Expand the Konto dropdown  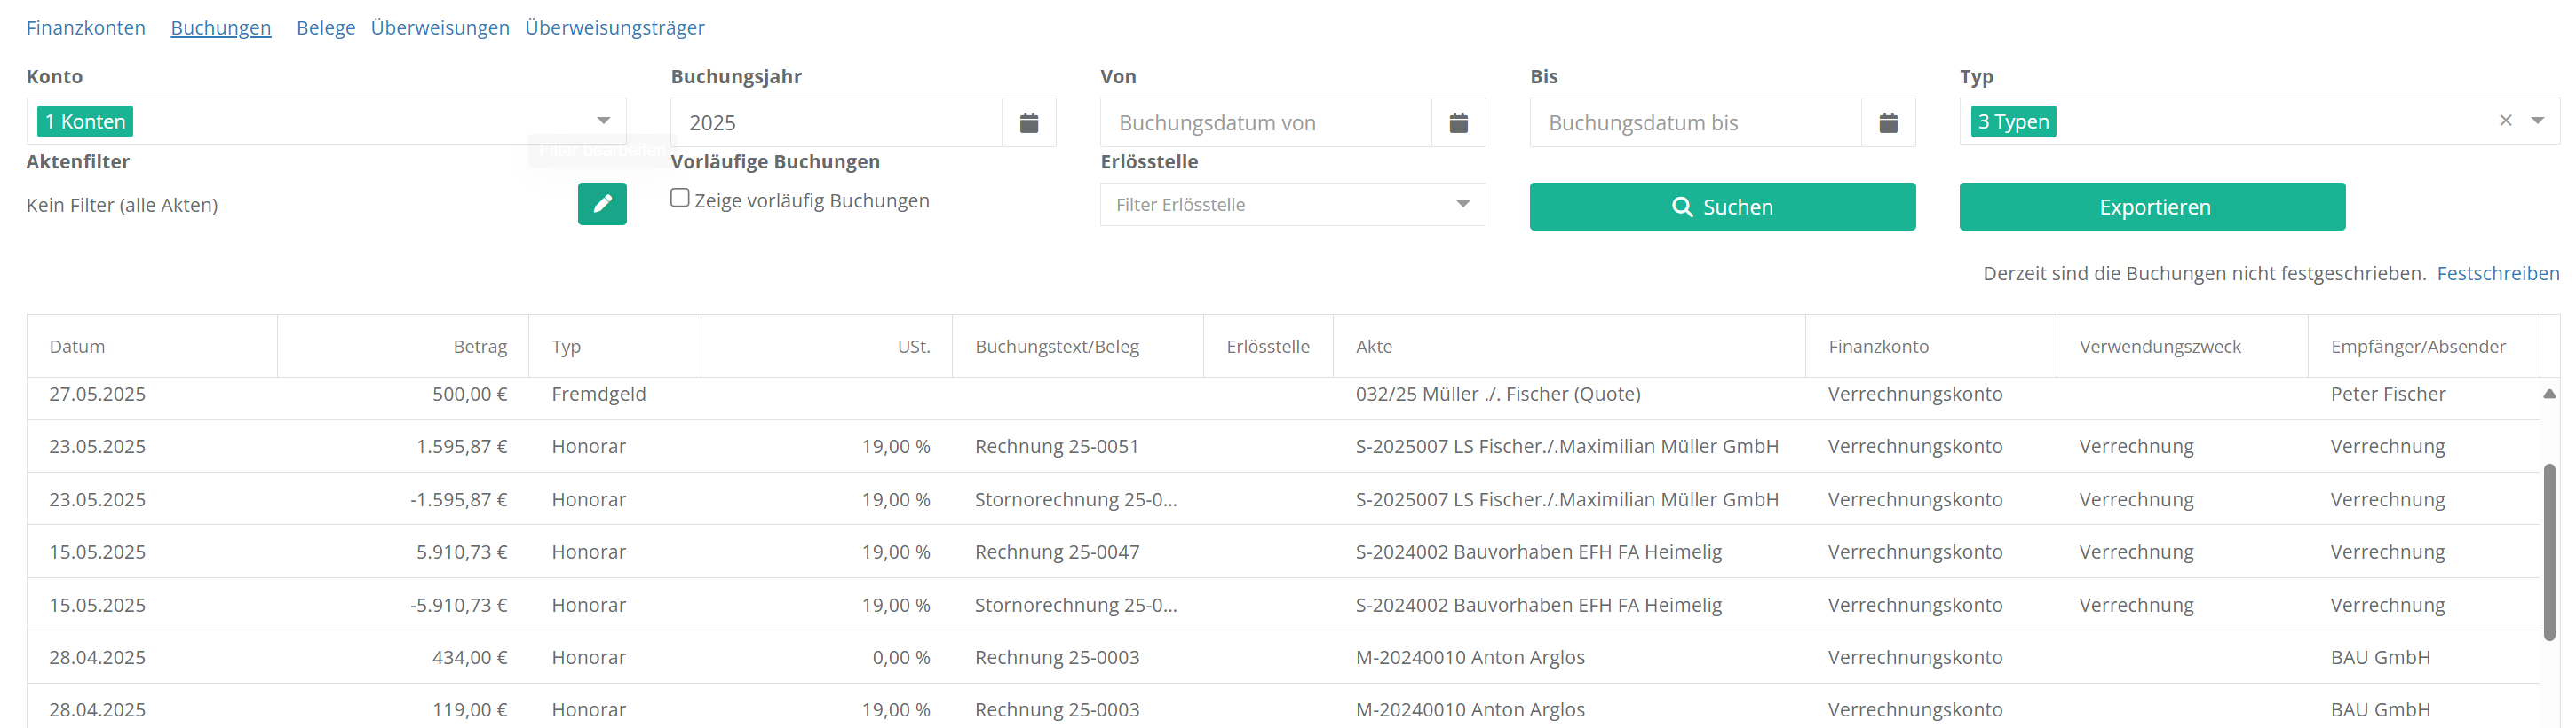click(x=603, y=121)
